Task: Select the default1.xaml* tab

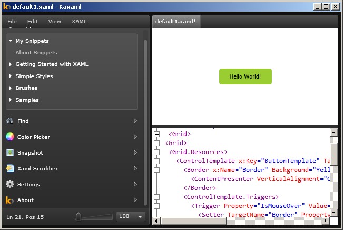Action: pyautogui.click(x=175, y=21)
